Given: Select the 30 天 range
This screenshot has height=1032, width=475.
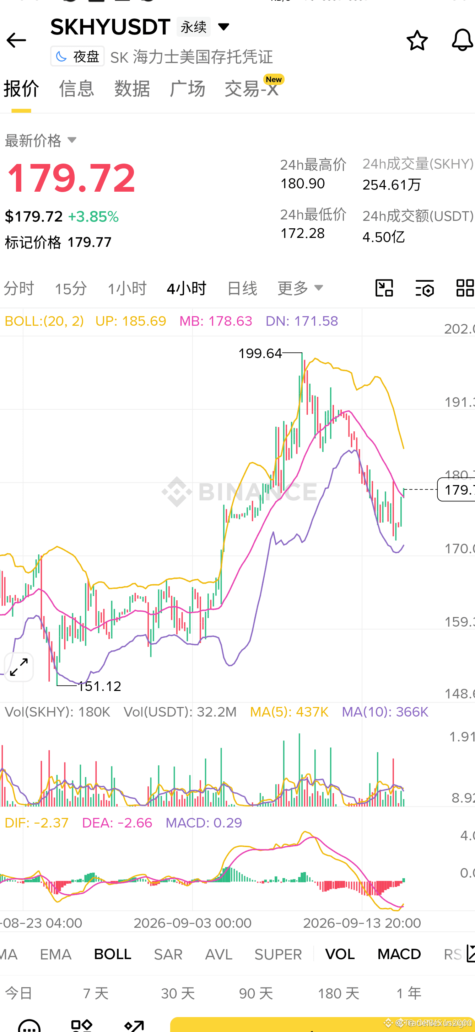Looking at the screenshot, I should pyautogui.click(x=178, y=993).
